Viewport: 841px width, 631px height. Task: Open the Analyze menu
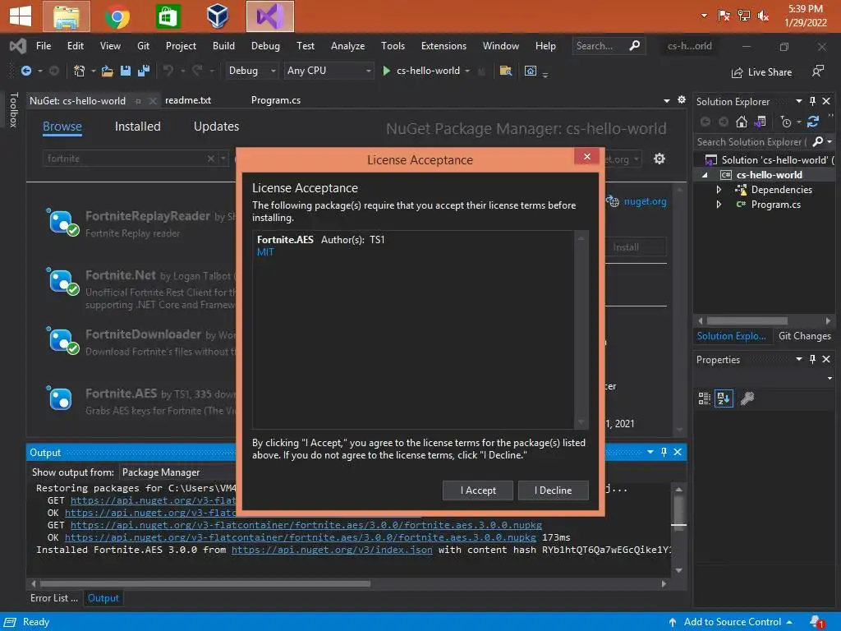[347, 46]
